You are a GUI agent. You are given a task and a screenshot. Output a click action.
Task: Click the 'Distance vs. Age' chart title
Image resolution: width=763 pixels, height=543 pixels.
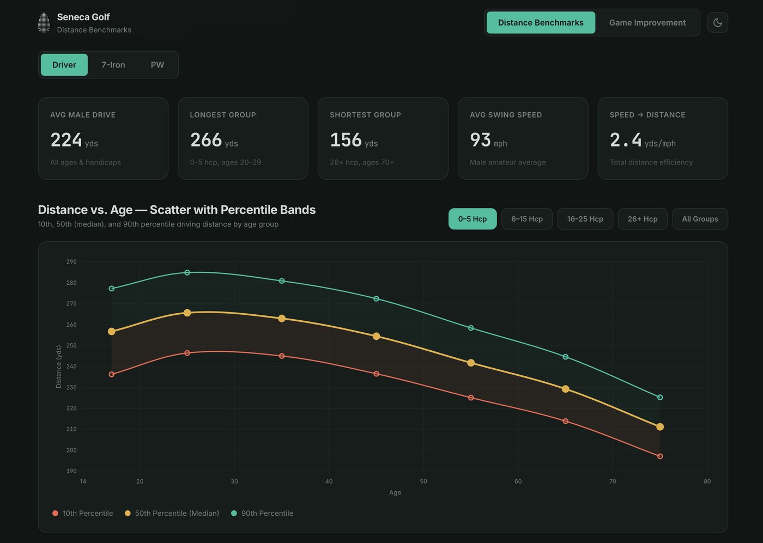(x=177, y=210)
